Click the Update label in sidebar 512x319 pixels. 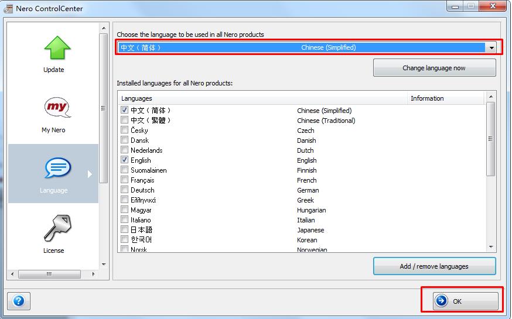click(x=53, y=70)
